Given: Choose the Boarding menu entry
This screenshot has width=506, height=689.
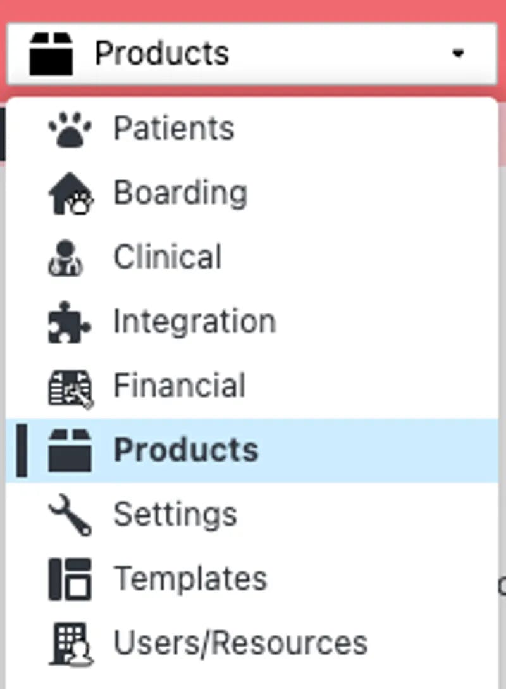Looking at the screenshot, I should pos(180,193).
